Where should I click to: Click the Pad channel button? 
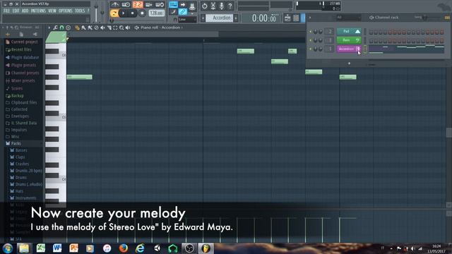[349, 31]
